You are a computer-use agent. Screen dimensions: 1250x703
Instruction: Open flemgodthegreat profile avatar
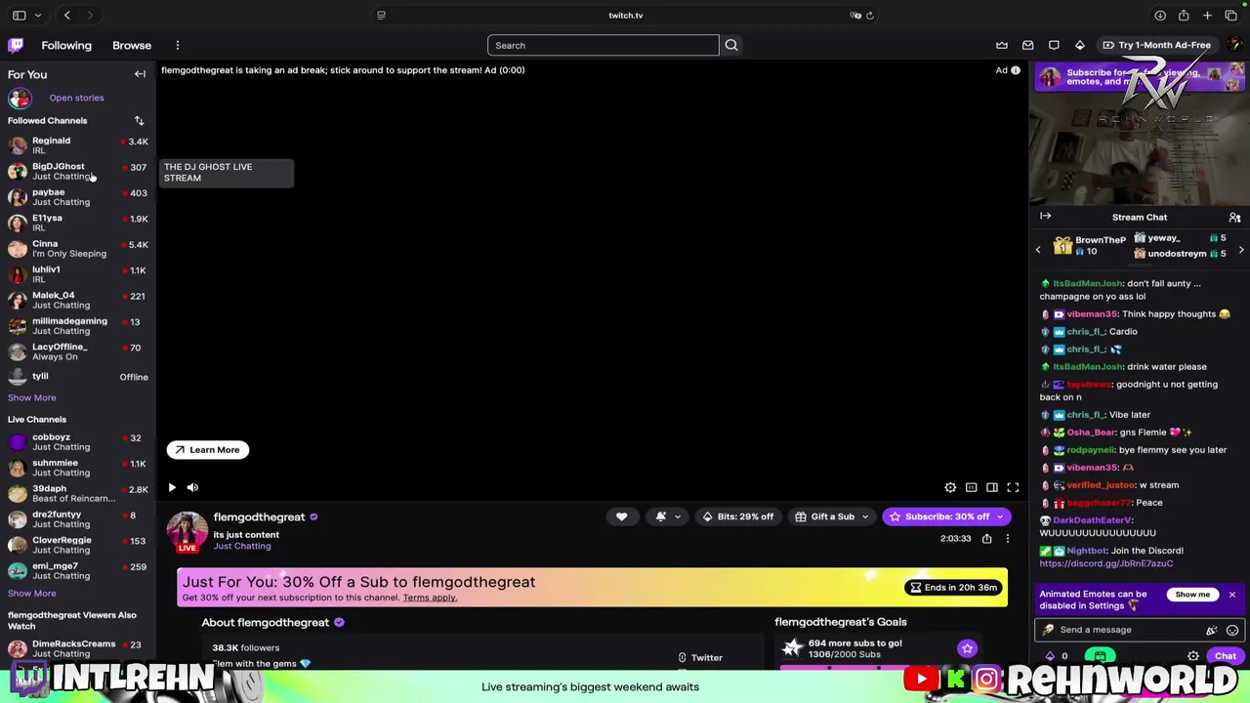(187, 530)
